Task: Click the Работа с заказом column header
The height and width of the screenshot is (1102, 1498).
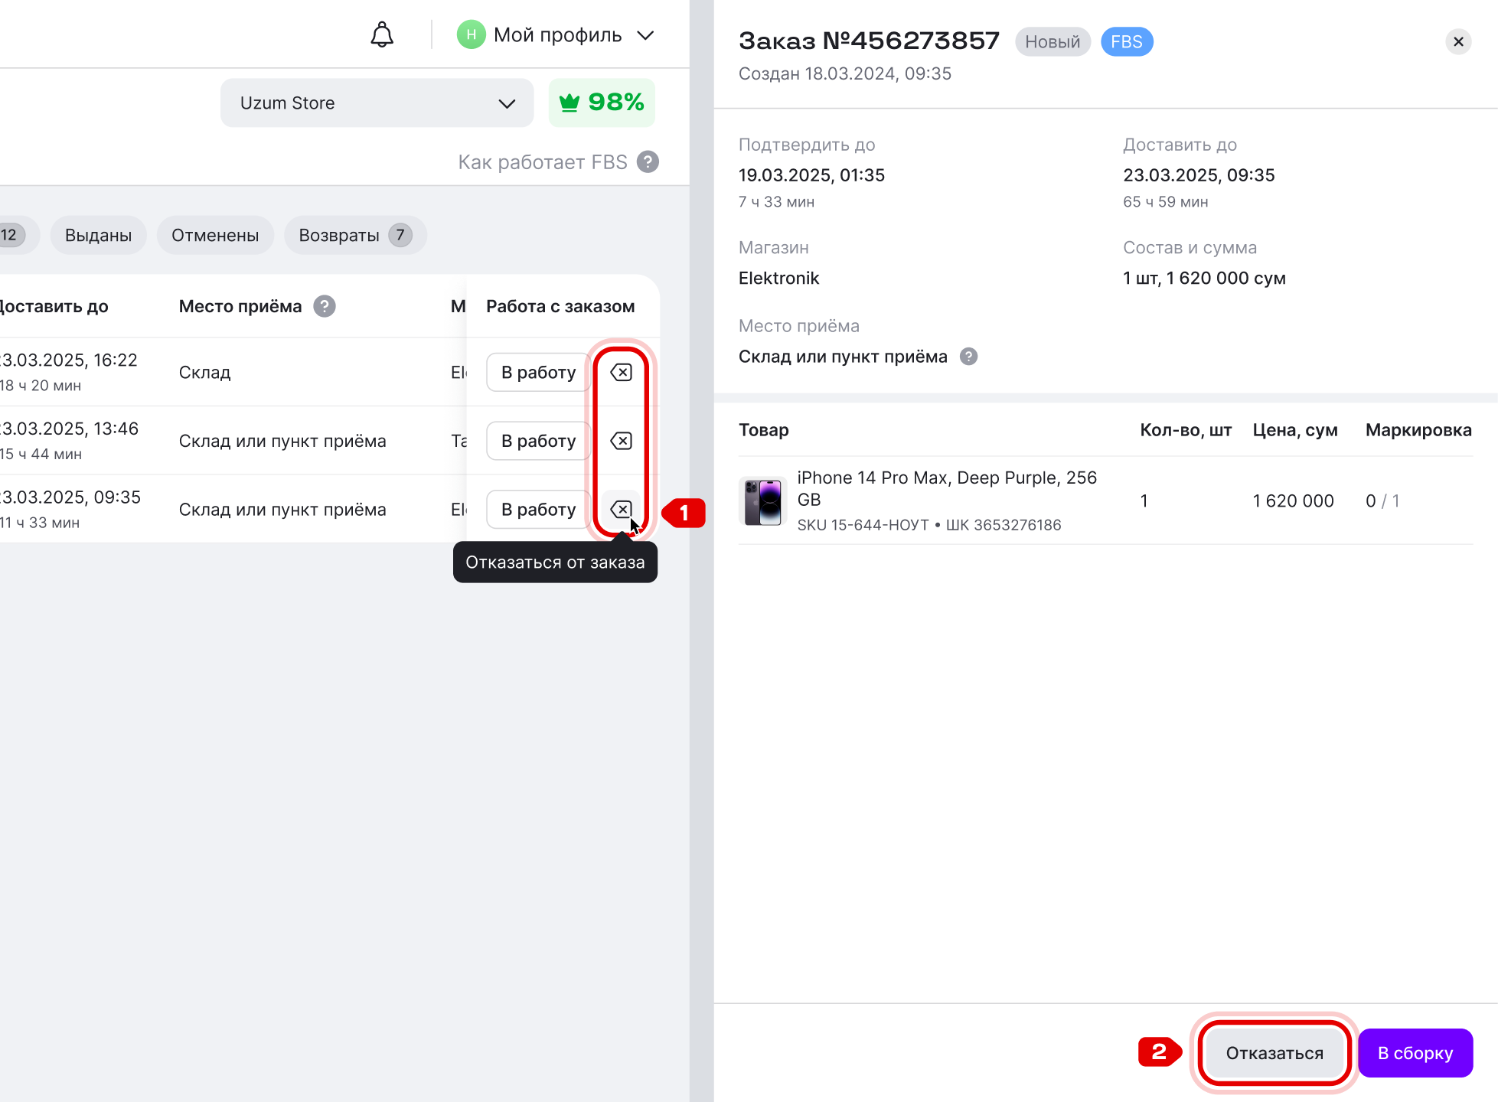Action: point(560,306)
